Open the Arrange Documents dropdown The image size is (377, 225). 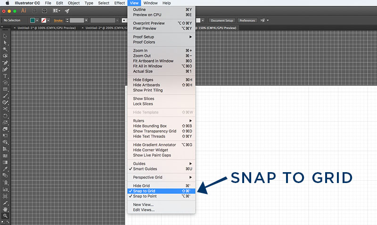(x=57, y=11)
